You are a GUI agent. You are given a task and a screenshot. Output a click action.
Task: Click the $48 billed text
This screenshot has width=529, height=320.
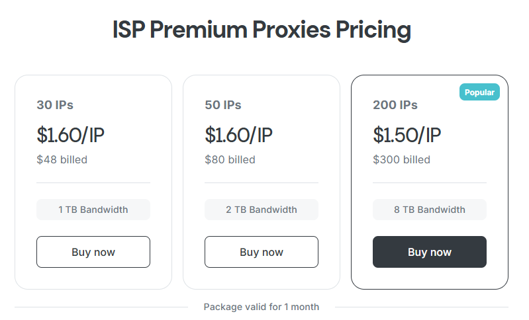(x=62, y=159)
